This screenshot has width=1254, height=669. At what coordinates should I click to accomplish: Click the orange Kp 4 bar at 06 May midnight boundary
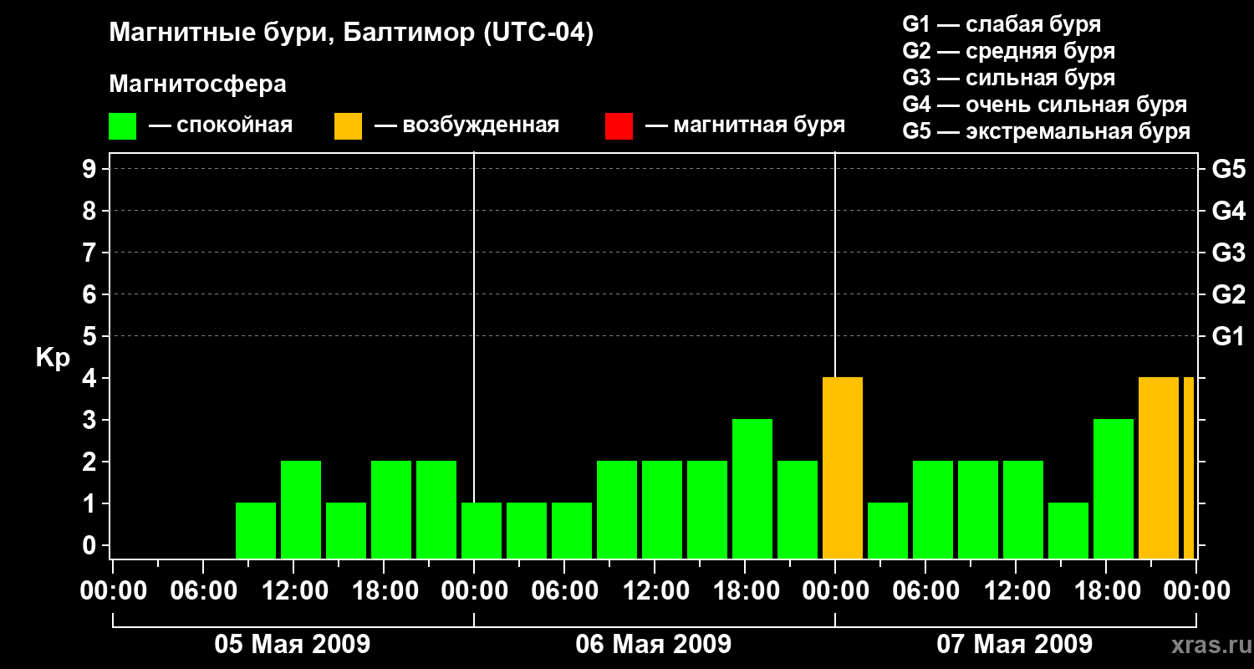[x=843, y=468]
